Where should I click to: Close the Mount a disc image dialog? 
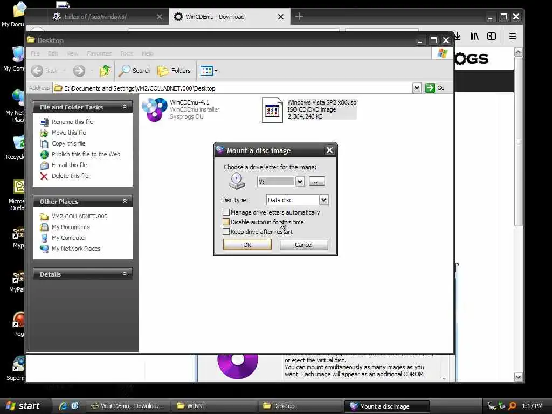point(329,150)
